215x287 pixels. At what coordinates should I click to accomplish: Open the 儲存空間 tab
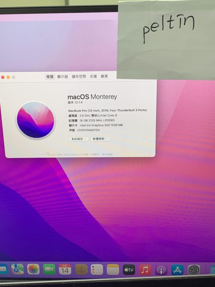[79, 76]
